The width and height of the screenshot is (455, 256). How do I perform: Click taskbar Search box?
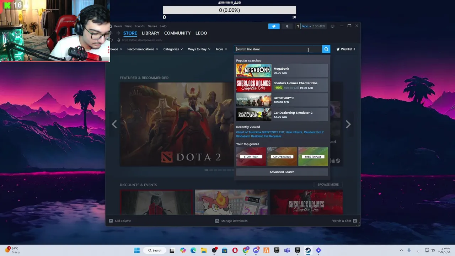pos(155,250)
